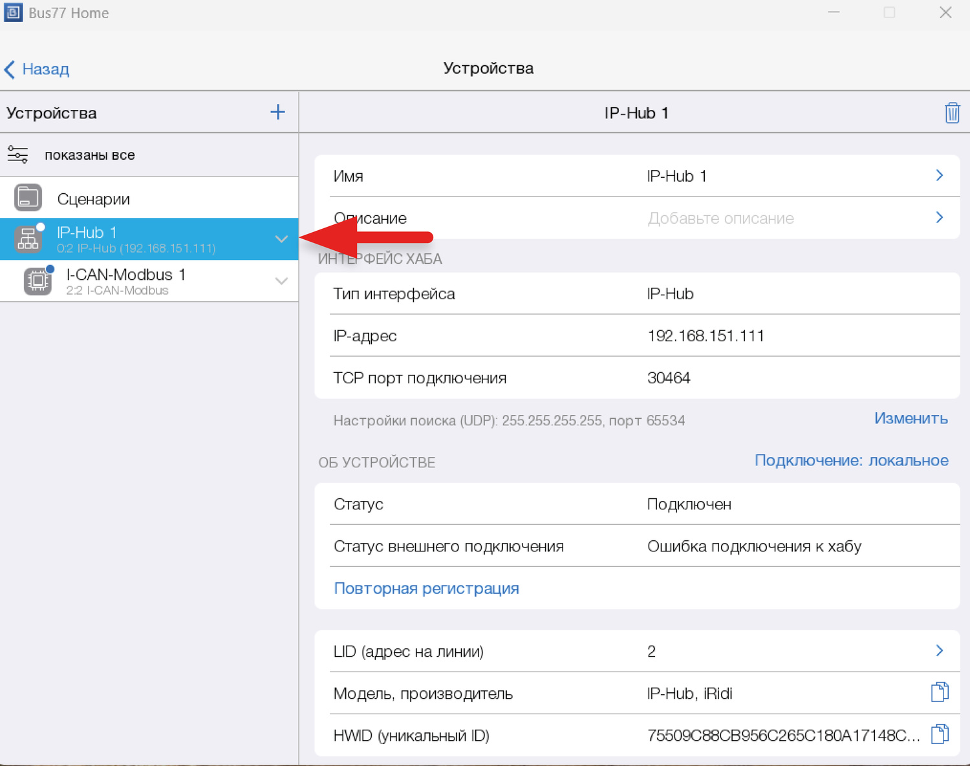Click the Повторная регистрация link
970x766 pixels.
(426, 588)
